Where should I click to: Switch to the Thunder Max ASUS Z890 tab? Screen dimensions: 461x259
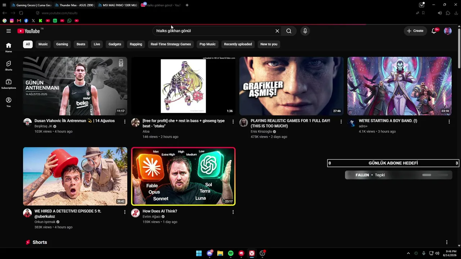(75, 5)
